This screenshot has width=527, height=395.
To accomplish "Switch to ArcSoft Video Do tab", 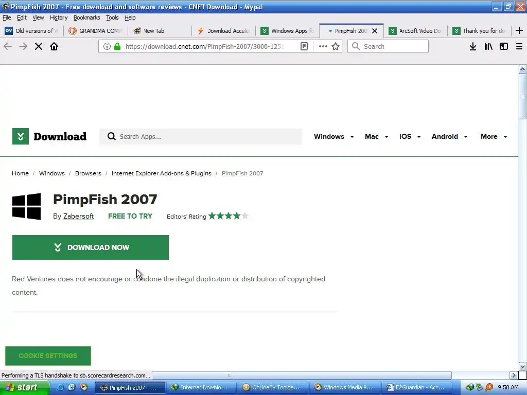I will pos(415,31).
